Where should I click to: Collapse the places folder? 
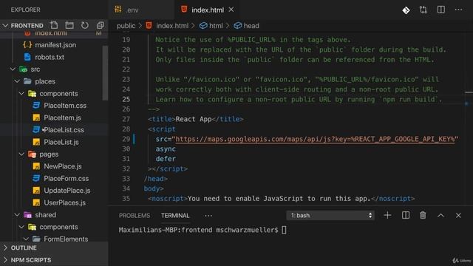coord(17,81)
